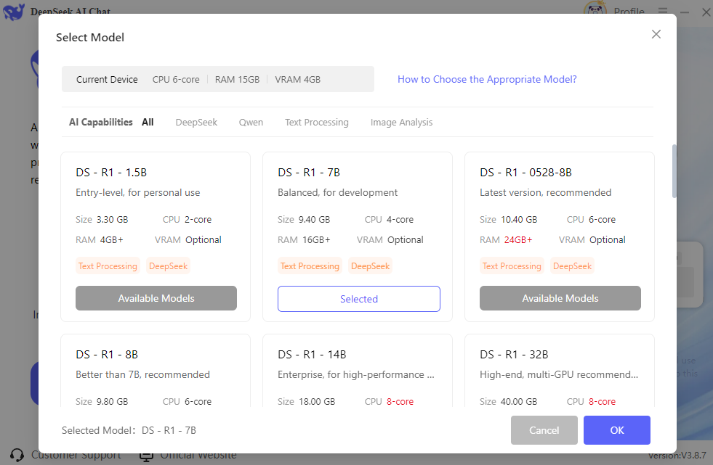The height and width of the screenshot is (465, 713).
Task: Click the 'Current Device' label
Action: tap(107, 79)
